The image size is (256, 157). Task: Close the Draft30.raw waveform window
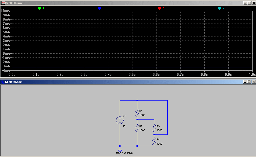click(x=254, y=3)
